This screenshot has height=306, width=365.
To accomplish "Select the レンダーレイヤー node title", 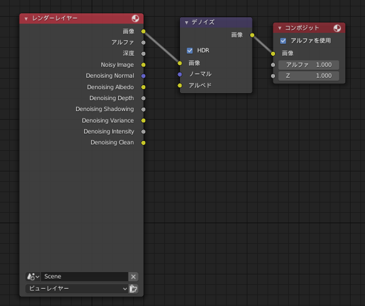I will pyautogui.click(x=55, y=18).
